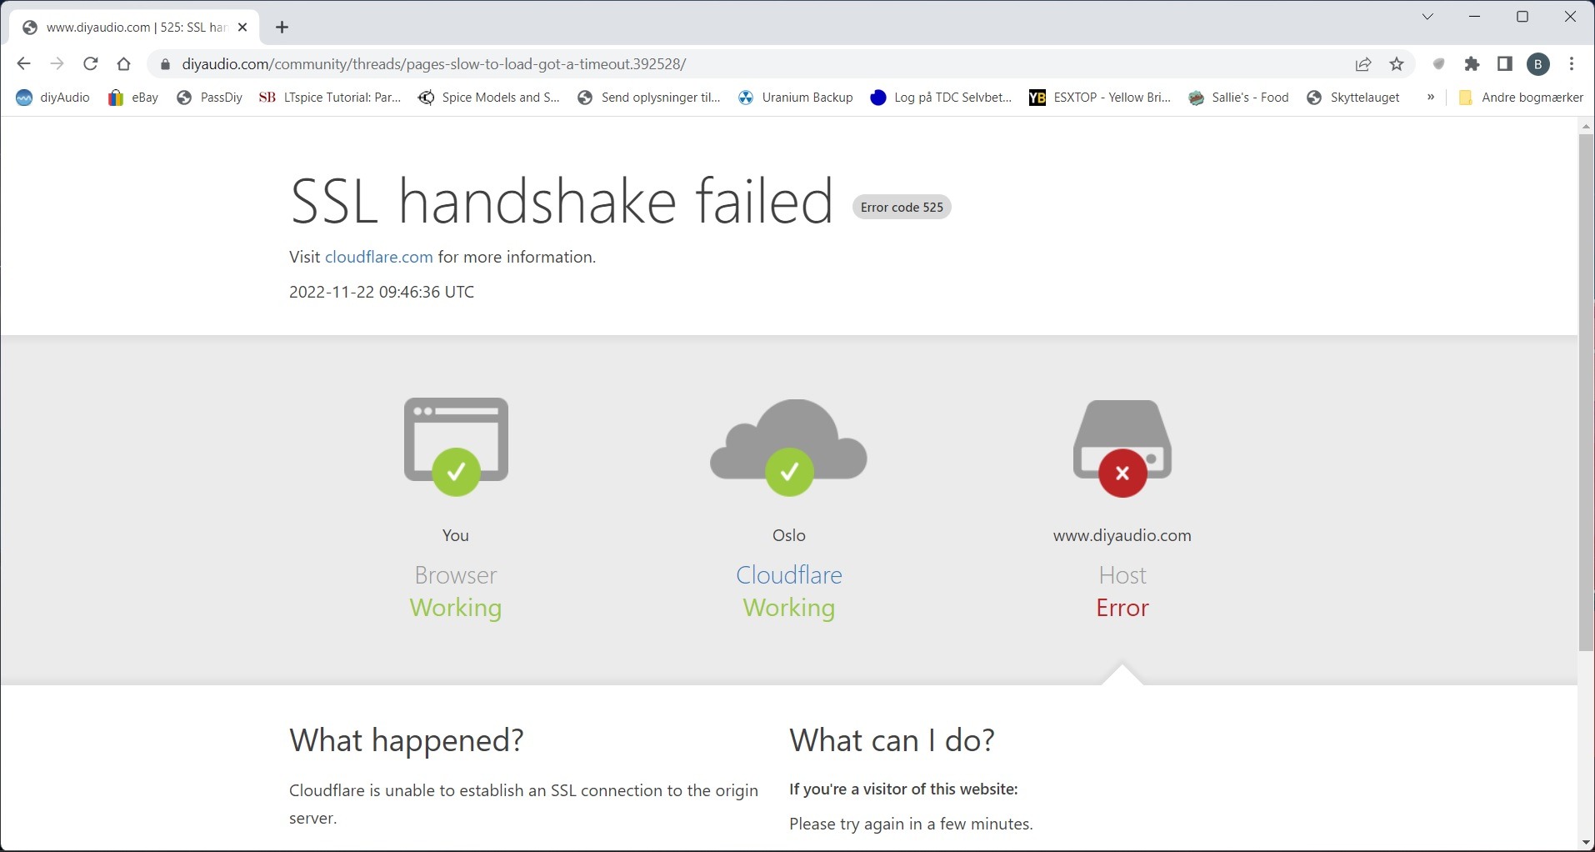Click the vertical scrollbar thumb
Image resolution: width=1595 pixels, height=852 pixels.
pyautogui.click(x=1587, y=392)
